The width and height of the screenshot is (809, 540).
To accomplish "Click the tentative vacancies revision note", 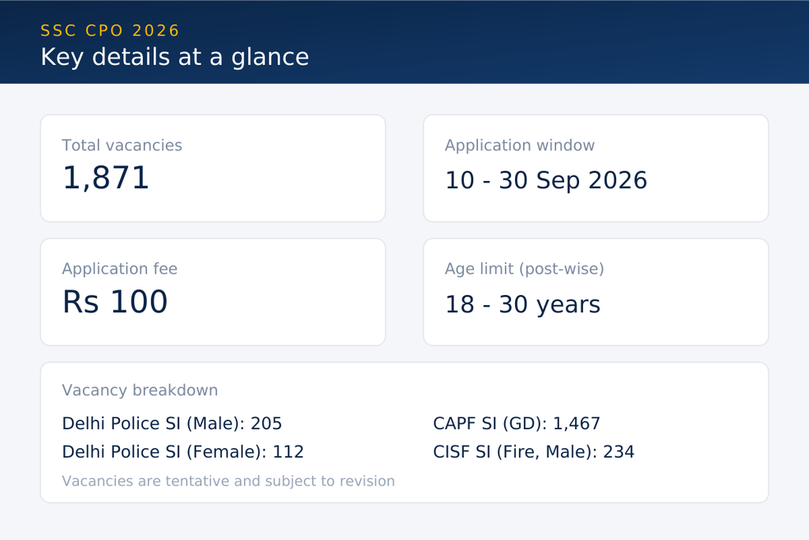I will click(228, 481).
